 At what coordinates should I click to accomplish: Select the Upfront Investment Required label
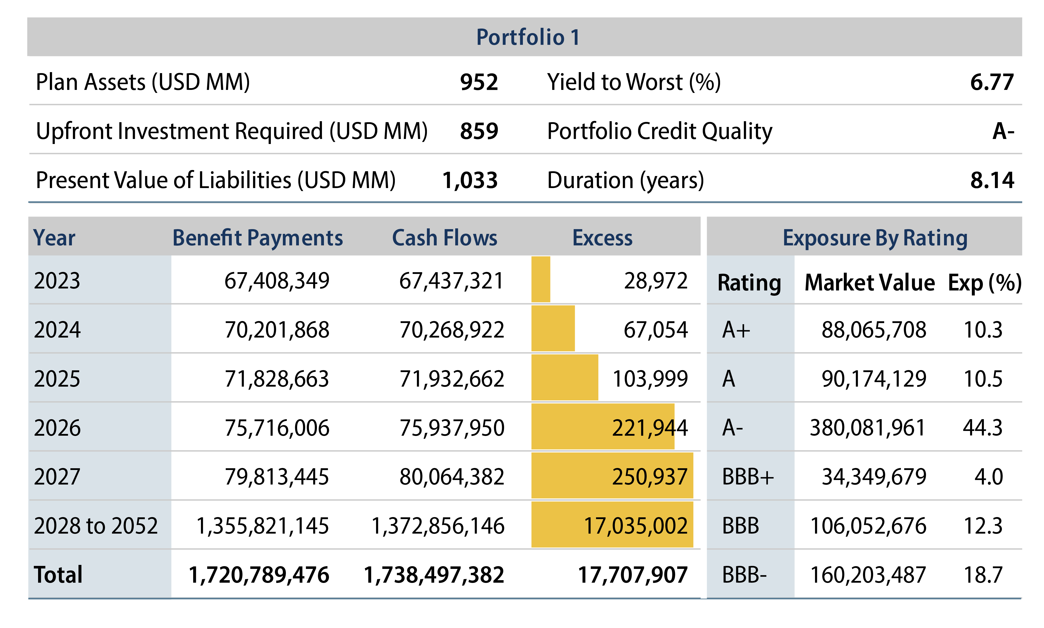coord(231,131)
